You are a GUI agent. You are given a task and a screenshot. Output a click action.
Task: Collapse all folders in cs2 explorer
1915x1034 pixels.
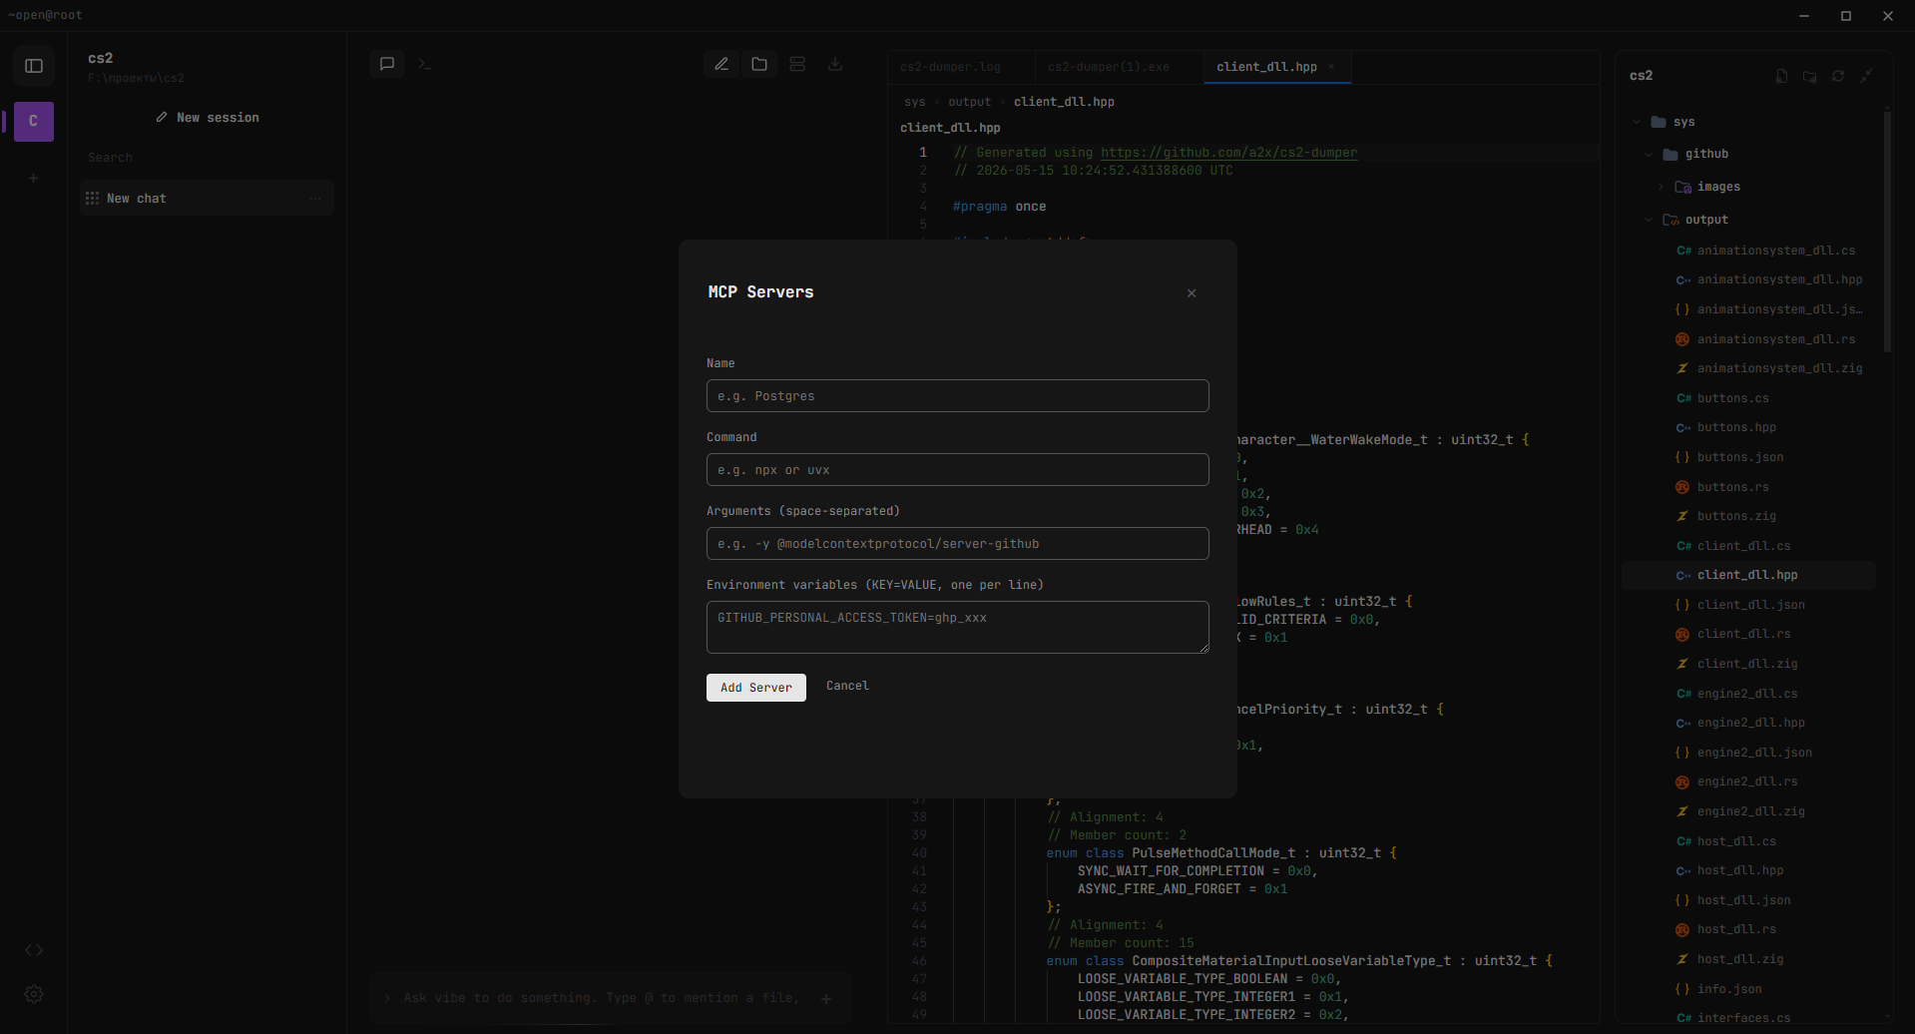(1866, 76)
